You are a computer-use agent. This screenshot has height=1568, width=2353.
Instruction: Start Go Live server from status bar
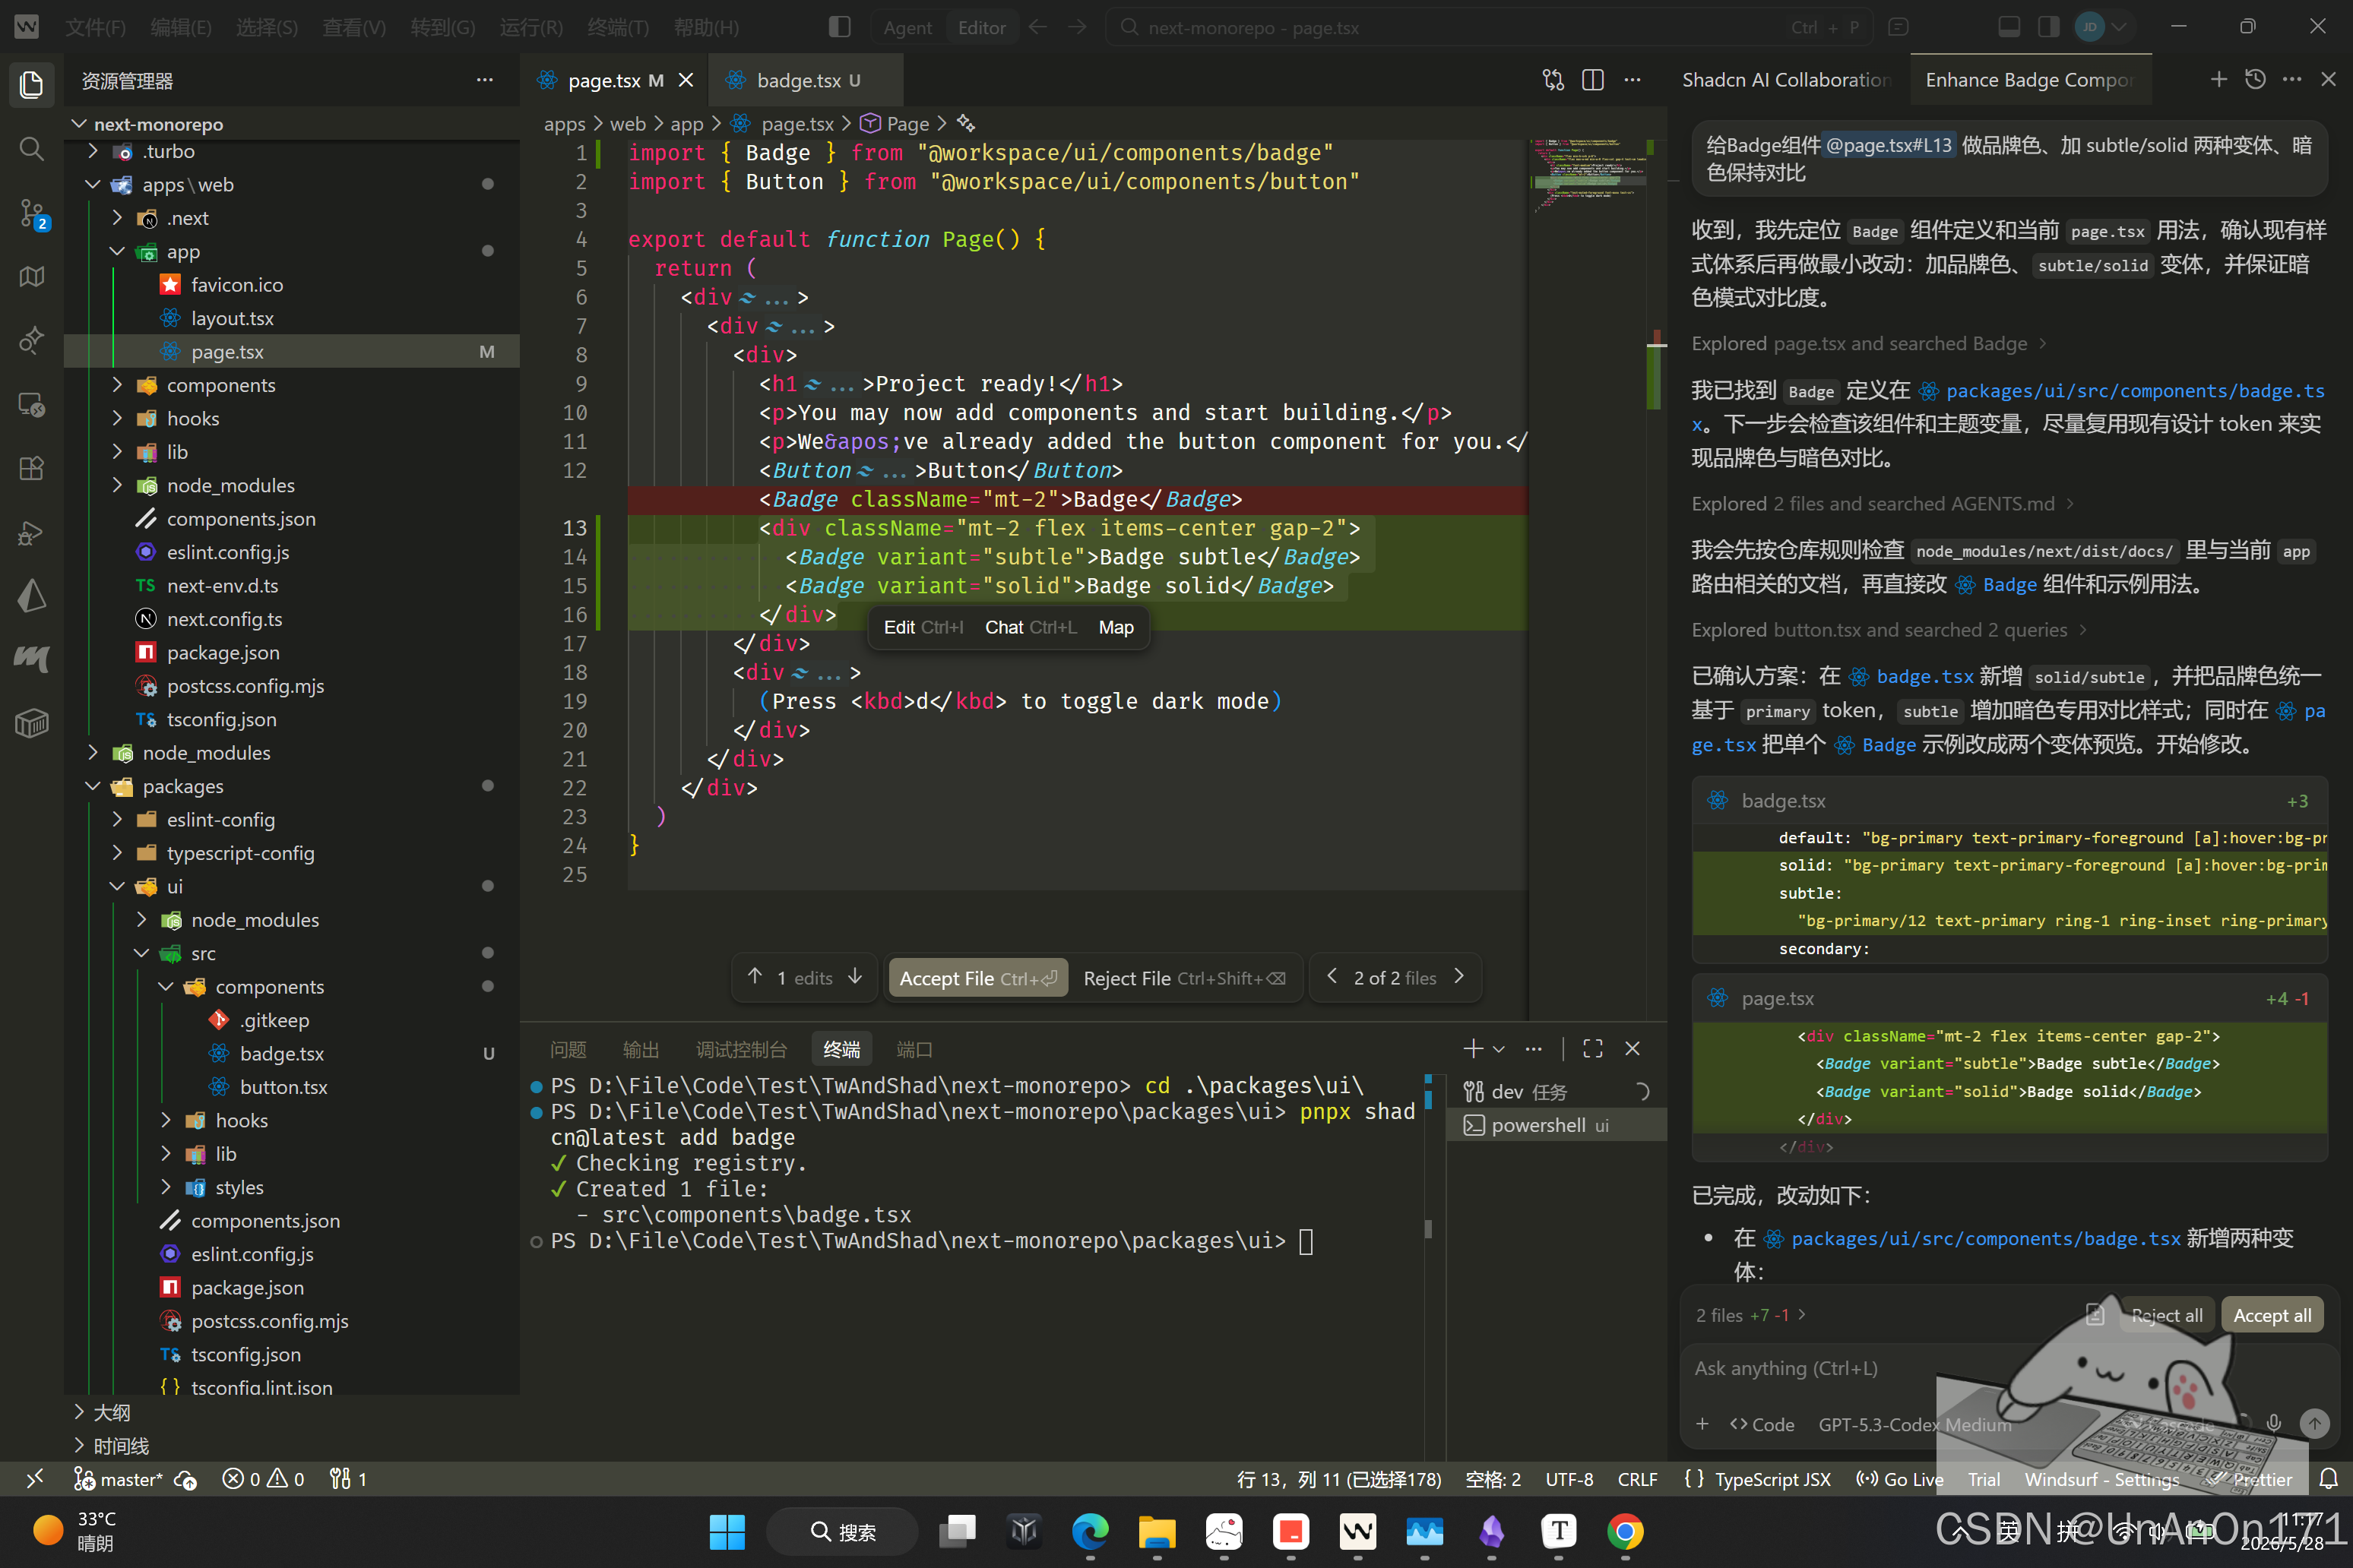point(1900,1479)
